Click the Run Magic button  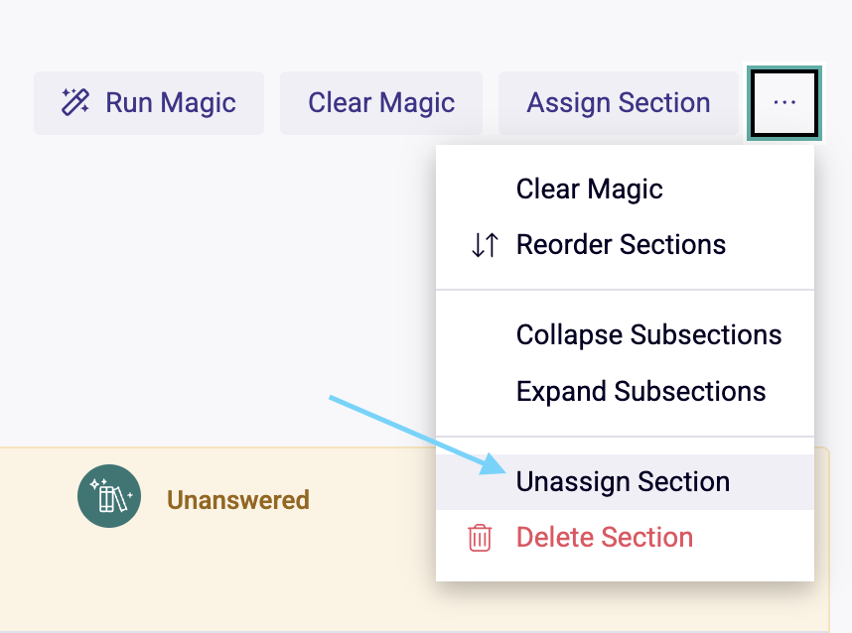[x=149, y=103]
